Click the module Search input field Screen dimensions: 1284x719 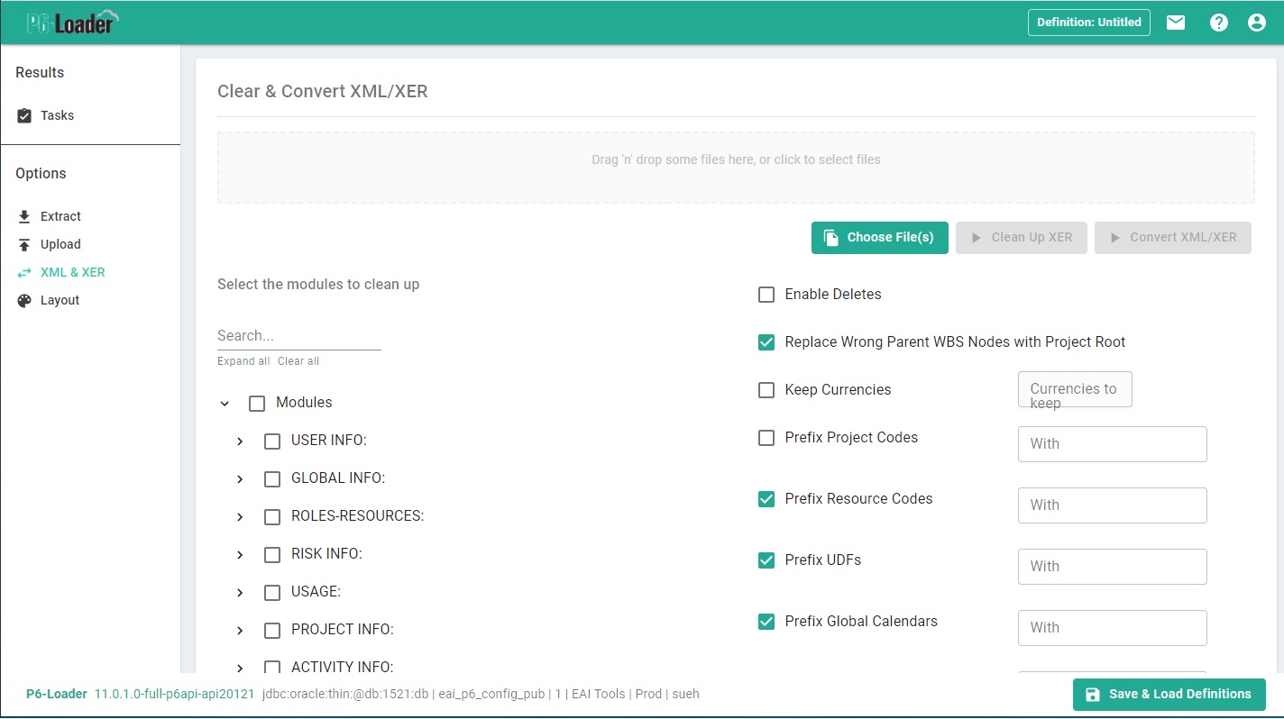298,335
